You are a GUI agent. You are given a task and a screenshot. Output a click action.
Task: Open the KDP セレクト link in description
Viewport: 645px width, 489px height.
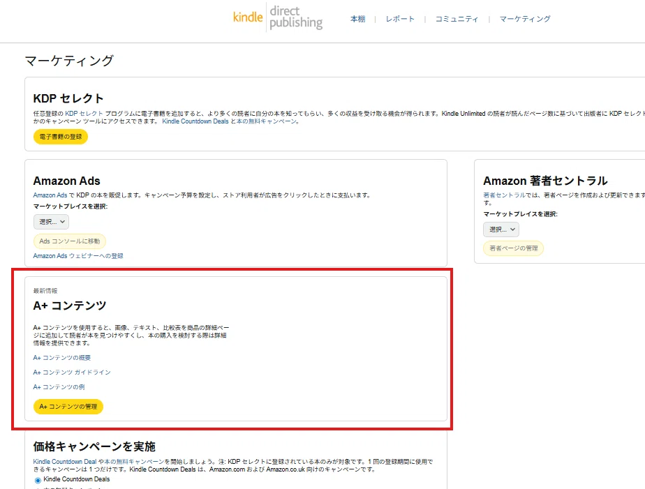click(84, 114)
